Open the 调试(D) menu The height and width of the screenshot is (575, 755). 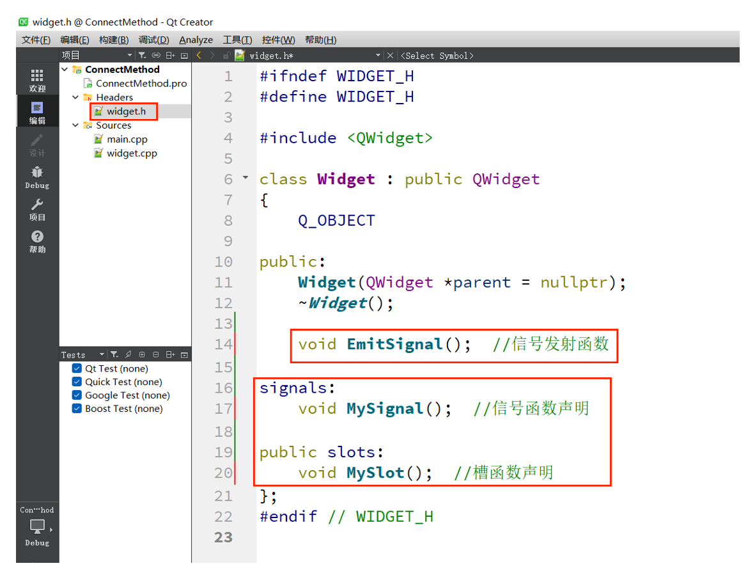click(153, 40)
